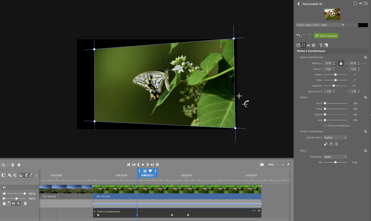Screen dimensions: 371x221
Task: Jump to the start of the timeline
Action: 129,165
